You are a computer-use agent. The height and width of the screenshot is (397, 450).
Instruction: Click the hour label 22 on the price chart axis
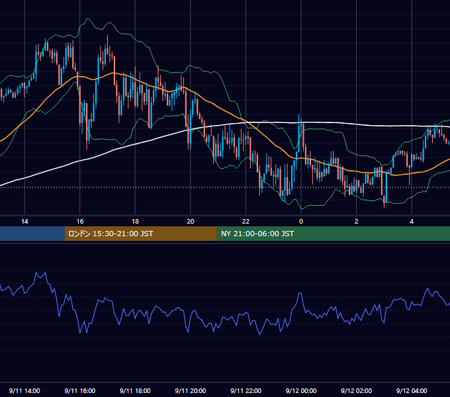click(246, 222)
